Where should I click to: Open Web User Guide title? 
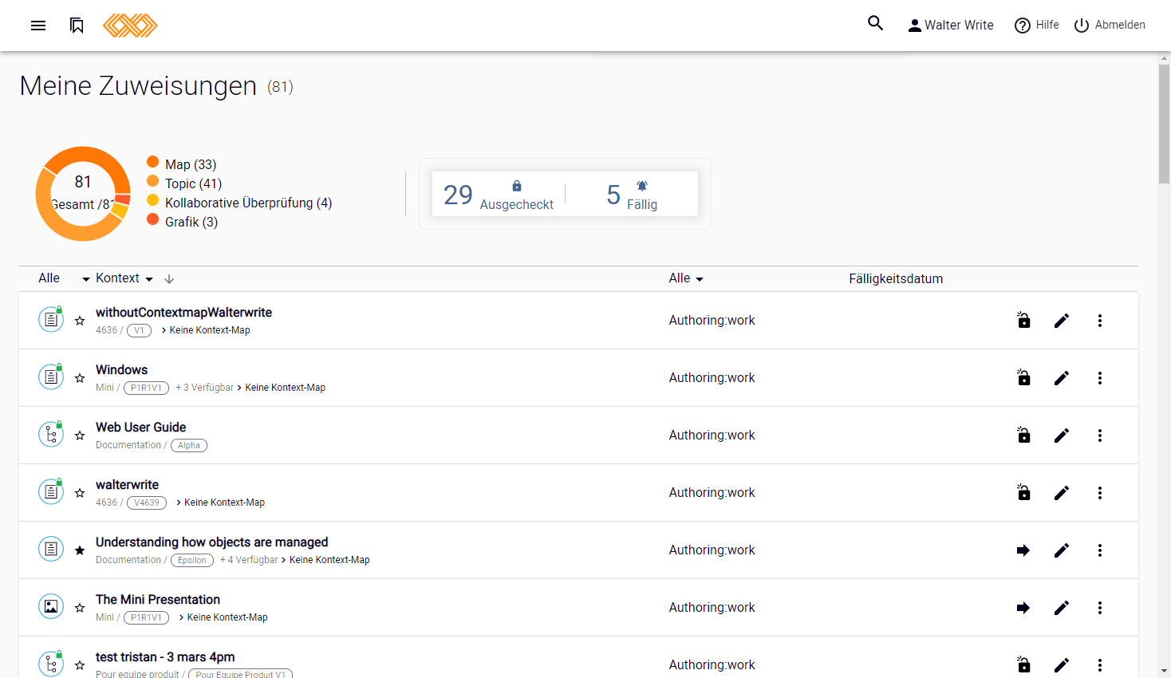pyautogui.click(x=140, y=428)
